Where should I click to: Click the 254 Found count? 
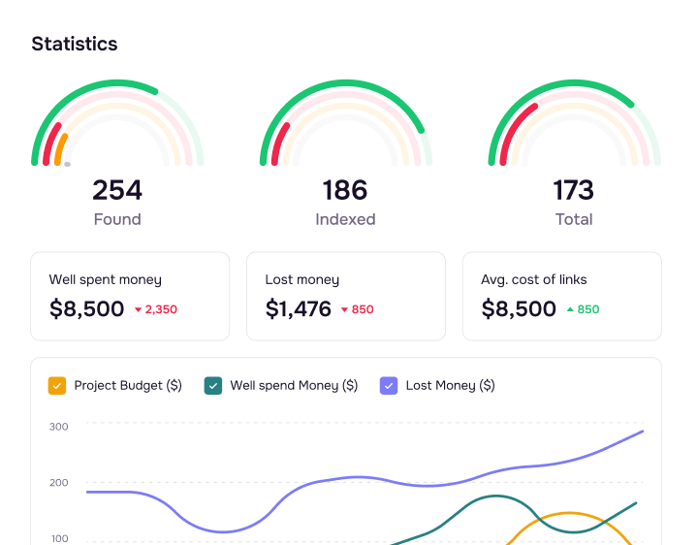117,190
